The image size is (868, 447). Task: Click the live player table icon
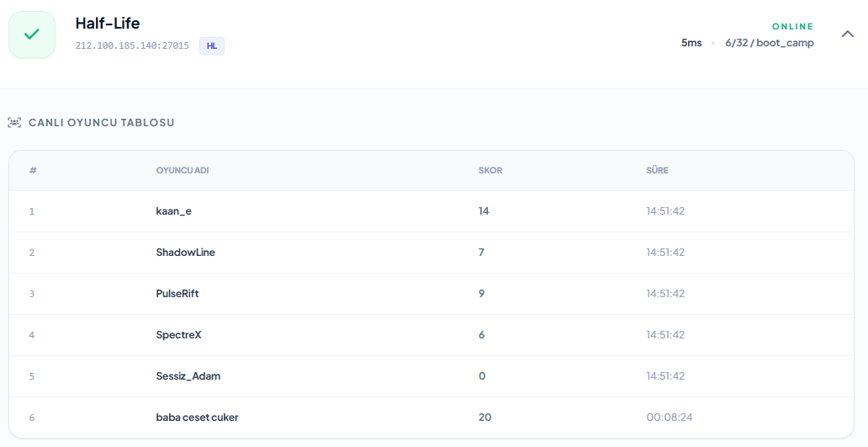click(14, 123)
